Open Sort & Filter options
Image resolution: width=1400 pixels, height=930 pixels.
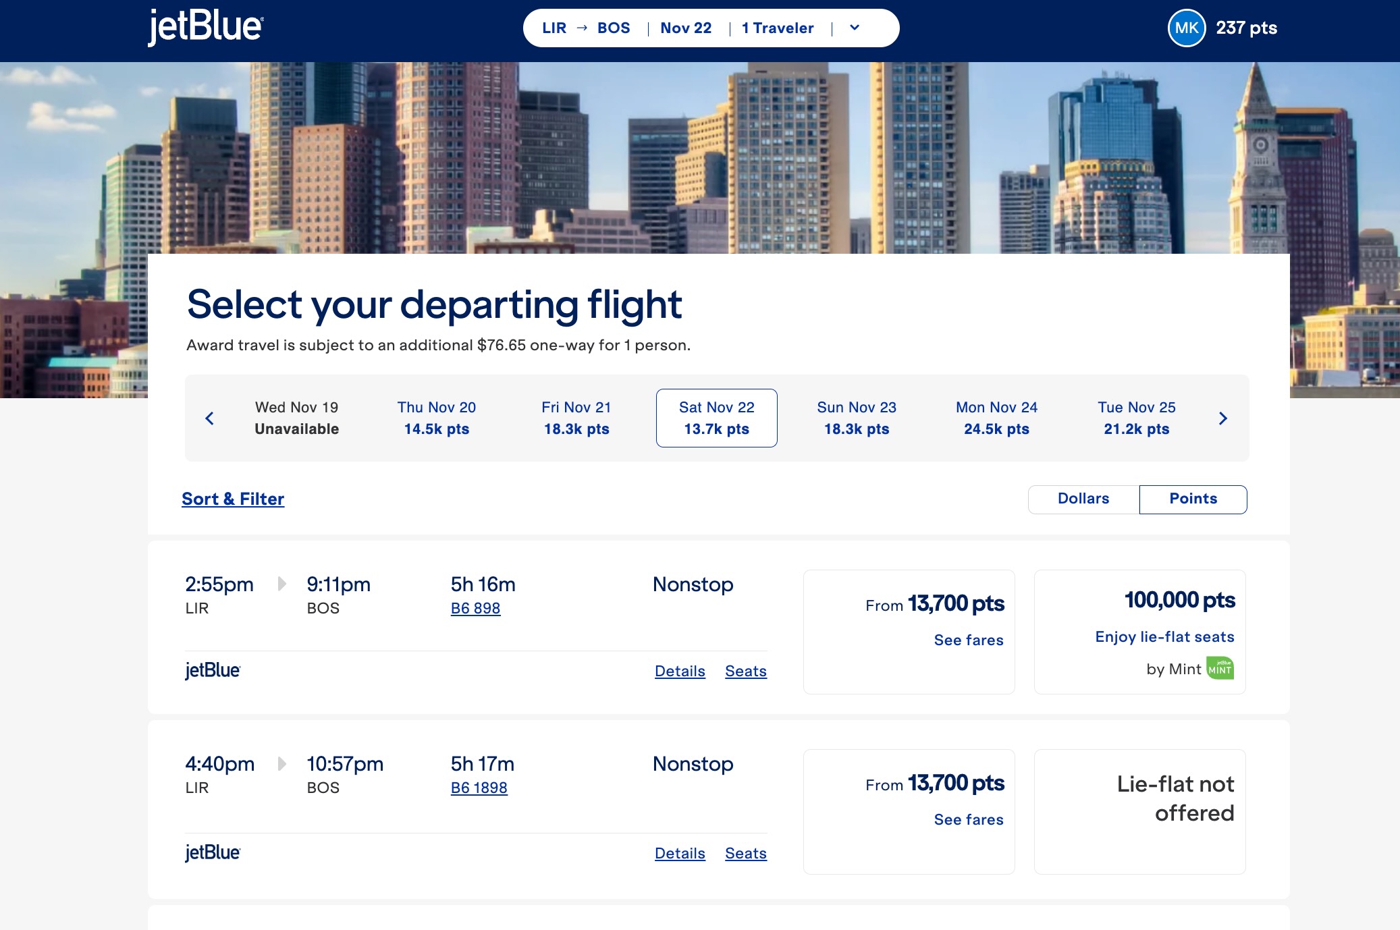(233, 499)
